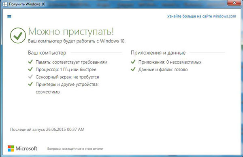
Task: Click text Ваш компьютер будет работать с Windows 10
Action: (x=77, y=41)
